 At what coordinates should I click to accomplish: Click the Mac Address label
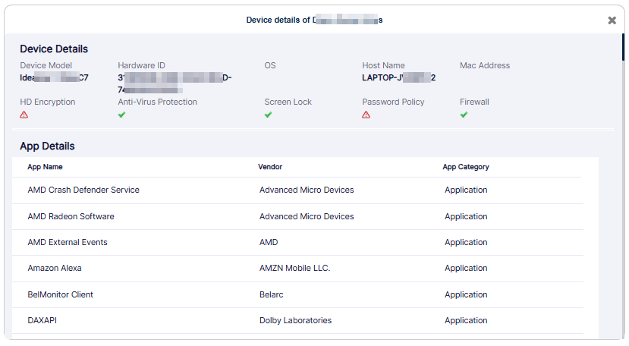tap(485, 65)
